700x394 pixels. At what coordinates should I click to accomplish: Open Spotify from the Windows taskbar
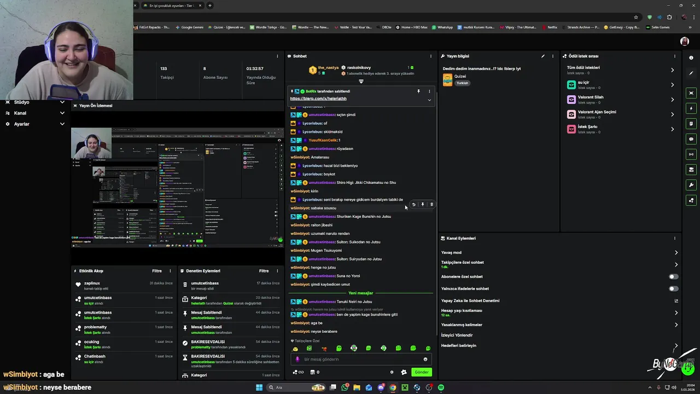point(441,387)
